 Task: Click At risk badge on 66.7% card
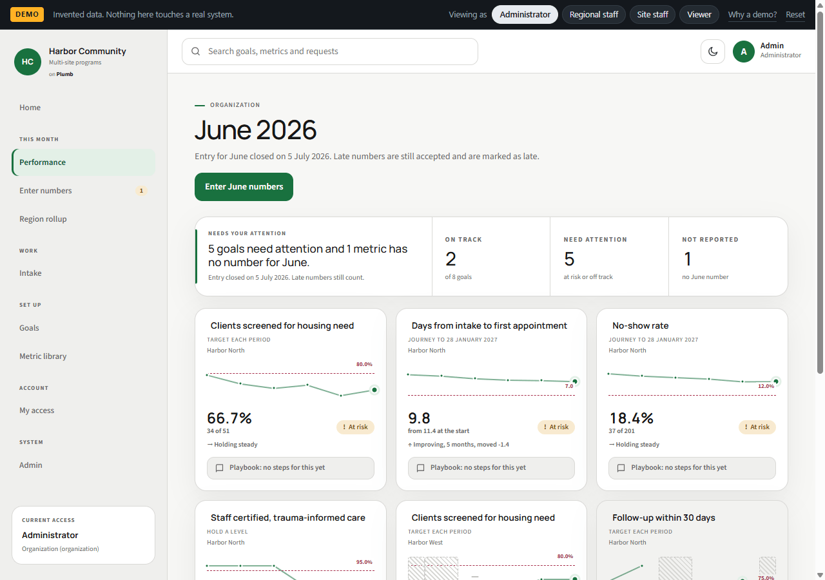click(x=355, y=427)
